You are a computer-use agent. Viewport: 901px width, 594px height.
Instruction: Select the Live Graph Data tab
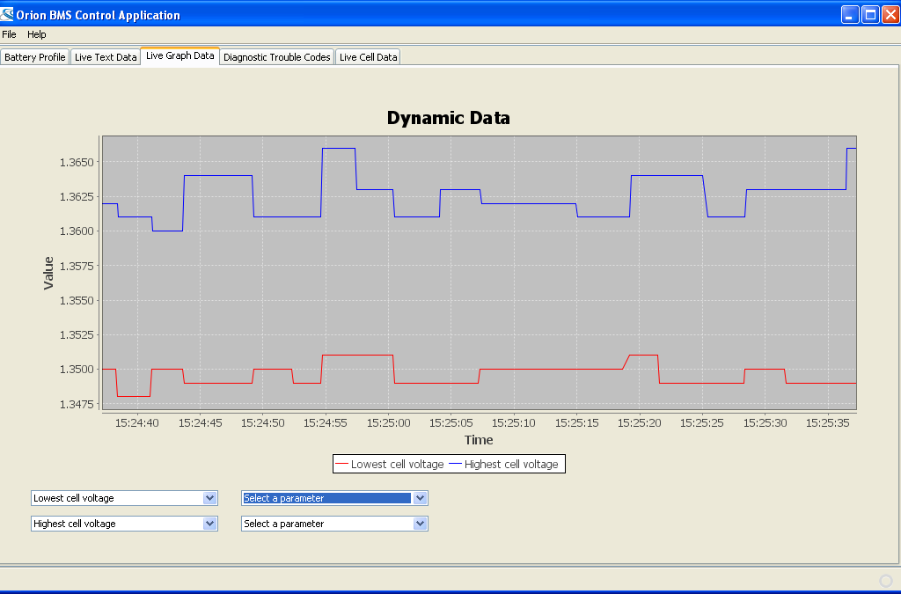click(179, 55)
